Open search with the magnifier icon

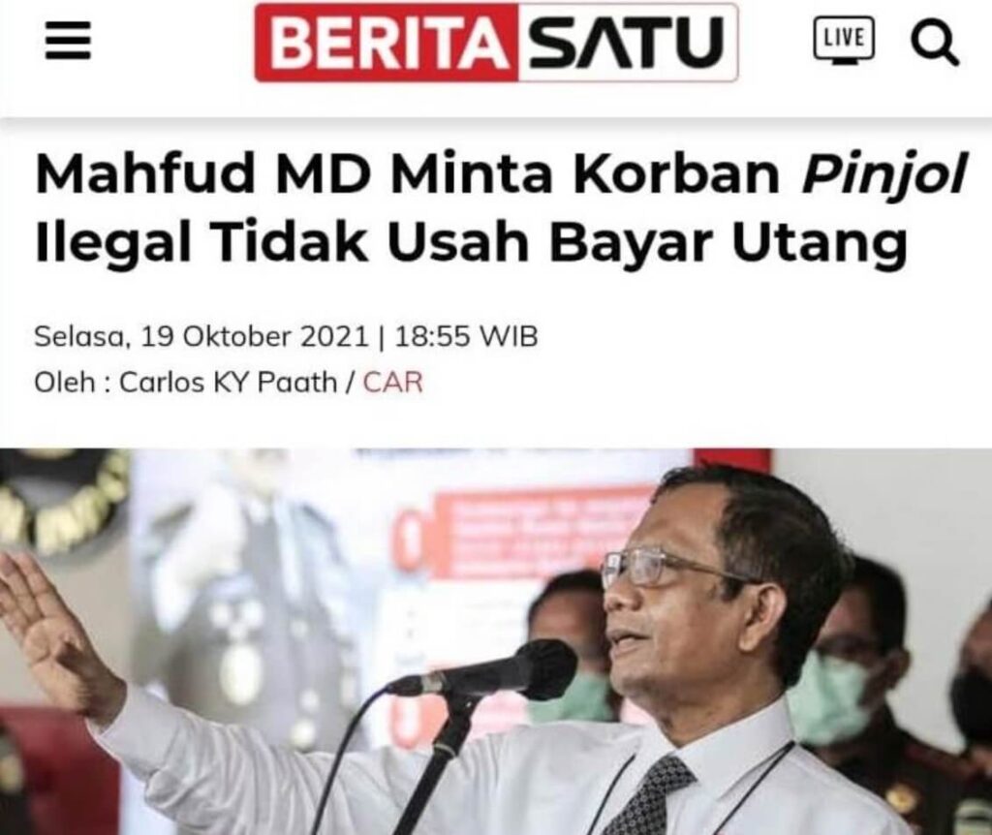[935, 43]
